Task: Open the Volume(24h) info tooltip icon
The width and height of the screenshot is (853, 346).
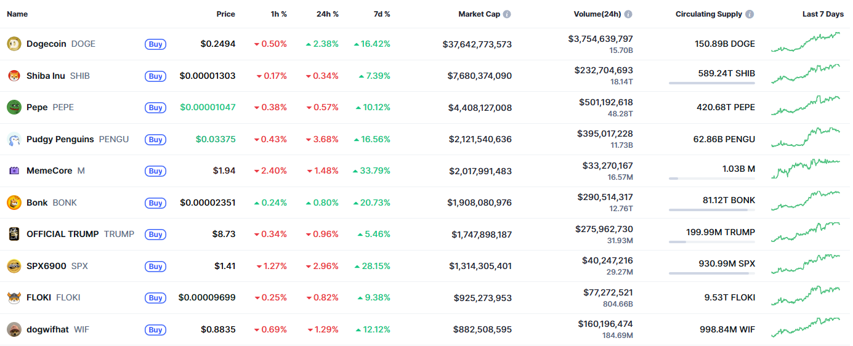Action: point(628,14)
